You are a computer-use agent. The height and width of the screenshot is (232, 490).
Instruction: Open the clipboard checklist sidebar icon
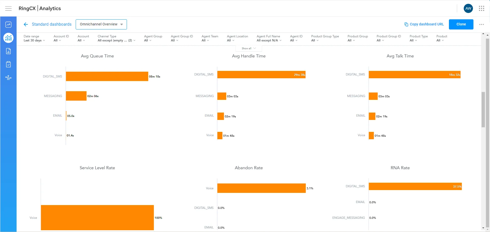[8, 65]
